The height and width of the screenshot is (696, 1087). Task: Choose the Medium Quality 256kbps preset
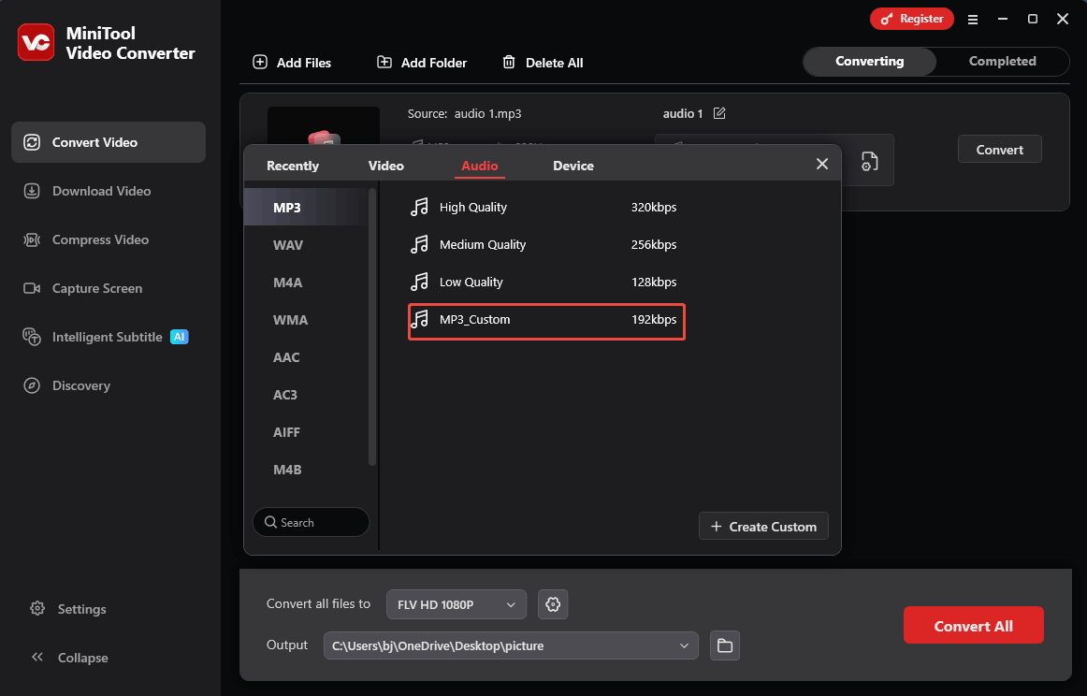[x=547, y=244]
